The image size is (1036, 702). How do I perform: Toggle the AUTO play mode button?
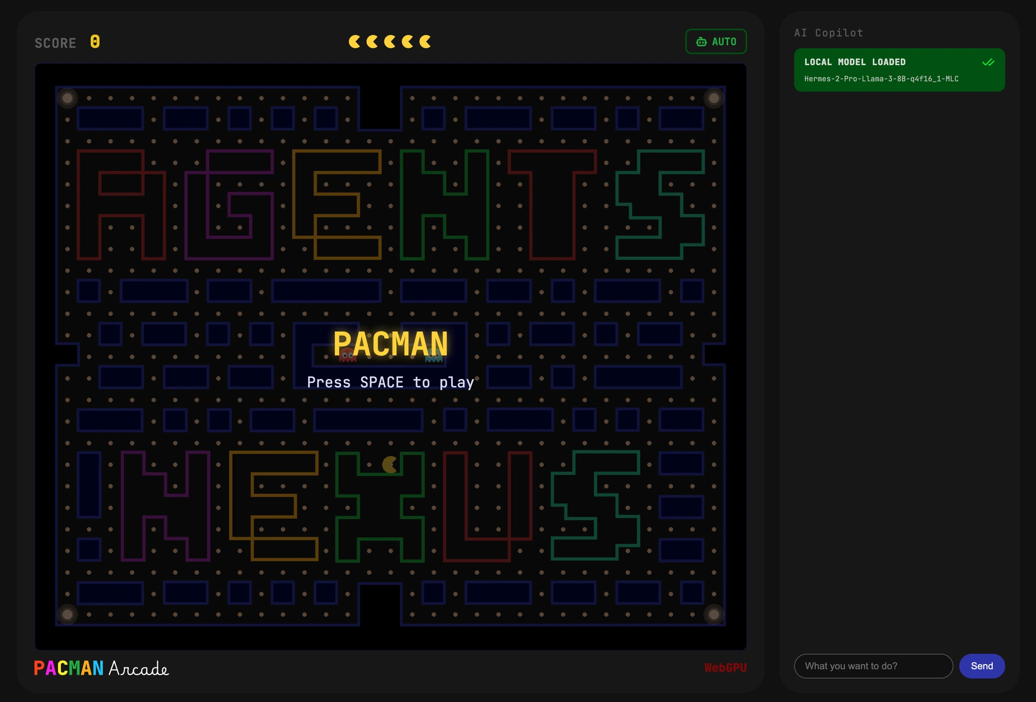[x=716, y=42]
